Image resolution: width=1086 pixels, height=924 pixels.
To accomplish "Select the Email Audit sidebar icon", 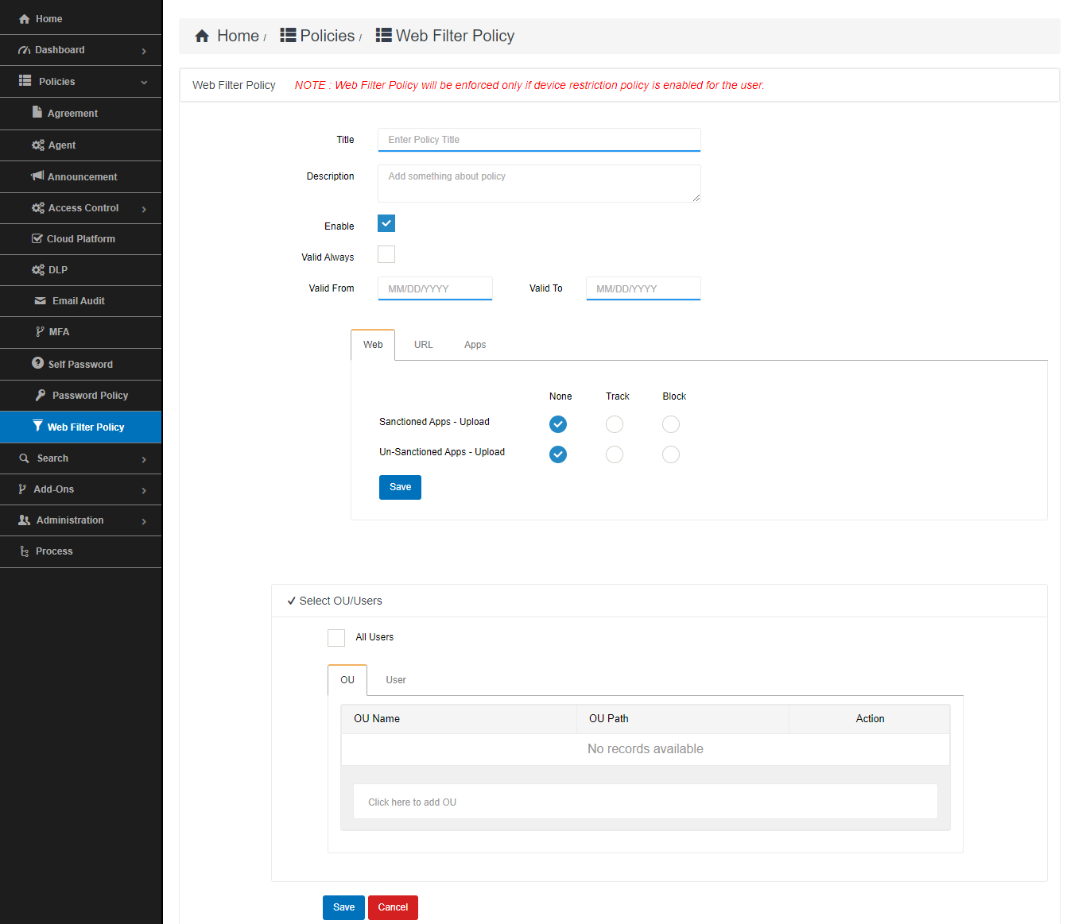I will (38, 301).
